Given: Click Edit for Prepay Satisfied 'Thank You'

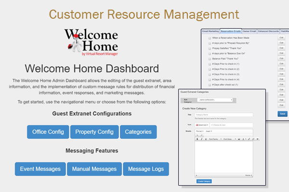Looking at the screenshot, I should [281, 48].
